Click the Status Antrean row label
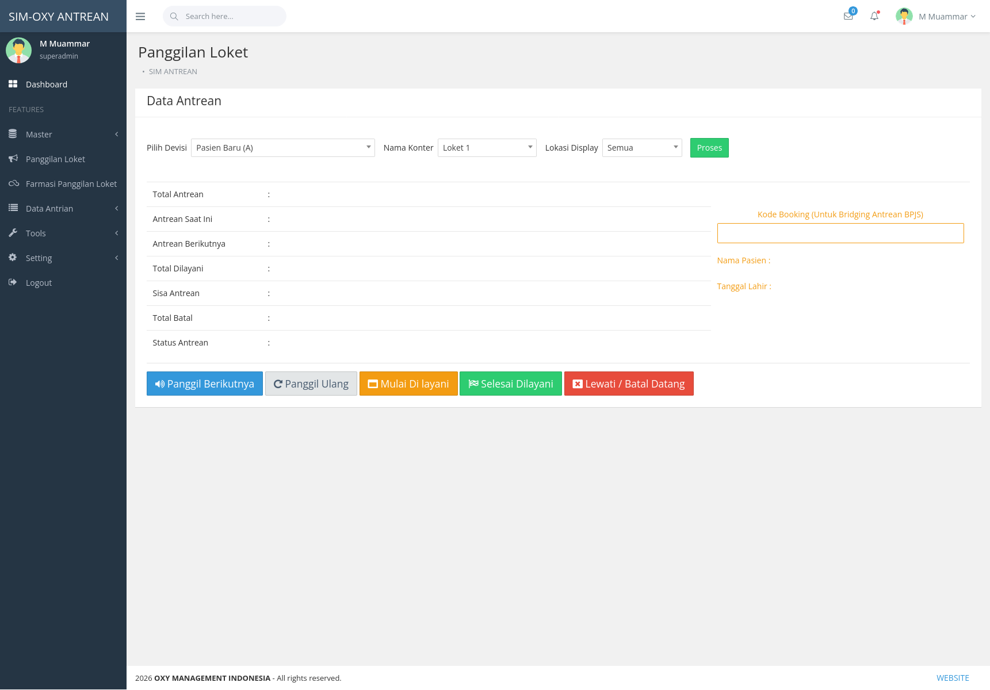The height and width of the screenshot is (690, 990). [181, 343]
